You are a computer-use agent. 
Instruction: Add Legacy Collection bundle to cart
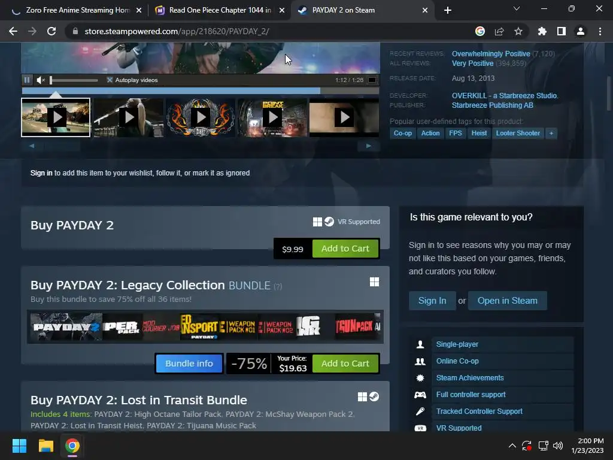pyautogui.click(x=345, y=364)
